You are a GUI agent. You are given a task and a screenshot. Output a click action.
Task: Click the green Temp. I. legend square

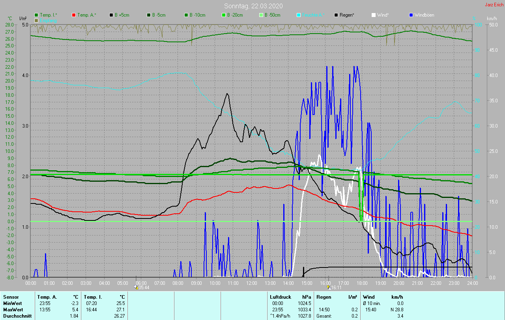point(37,15)
